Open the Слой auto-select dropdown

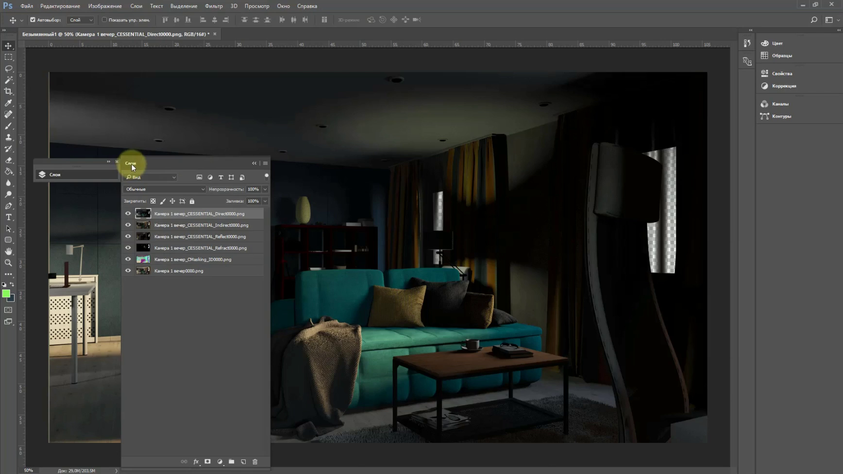click(81, 20)
